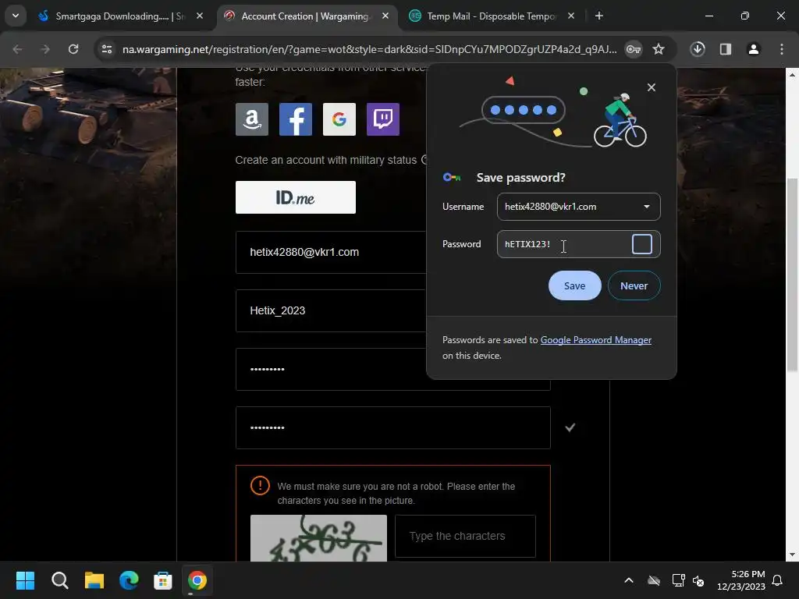Screen dimensions: 799x599
Task: Sign up with Google icon
Action: [339, 119]
